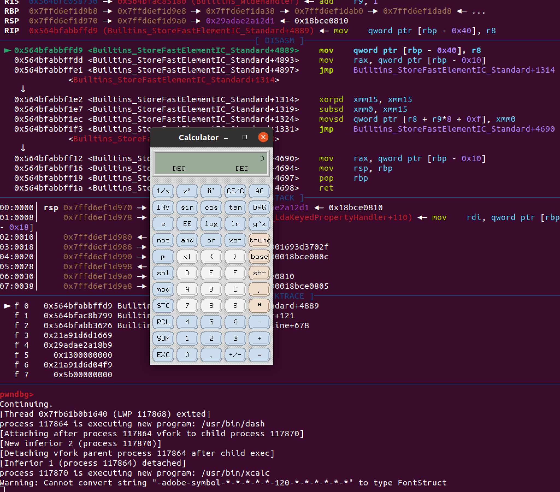Image resolution: width=560 pixels, height=492 pixels.
Task: Click the hex C key
Action: pos(235,289)
